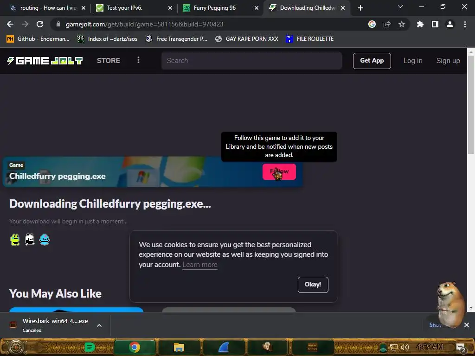The height and width of the screenshot is (356, 475).
Task: View site info via the lock icon
Action: [x=58, y=24]
